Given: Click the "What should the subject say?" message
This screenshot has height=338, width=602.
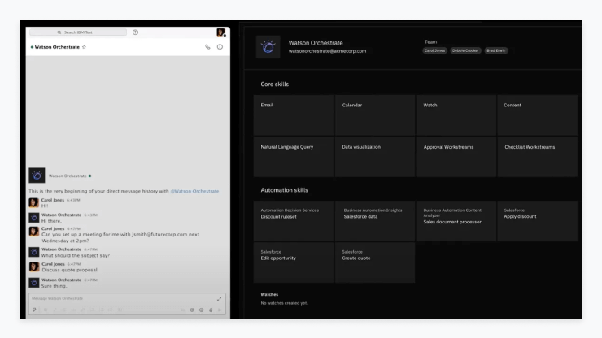Looking at the screenshot, I should click(76, 255).
